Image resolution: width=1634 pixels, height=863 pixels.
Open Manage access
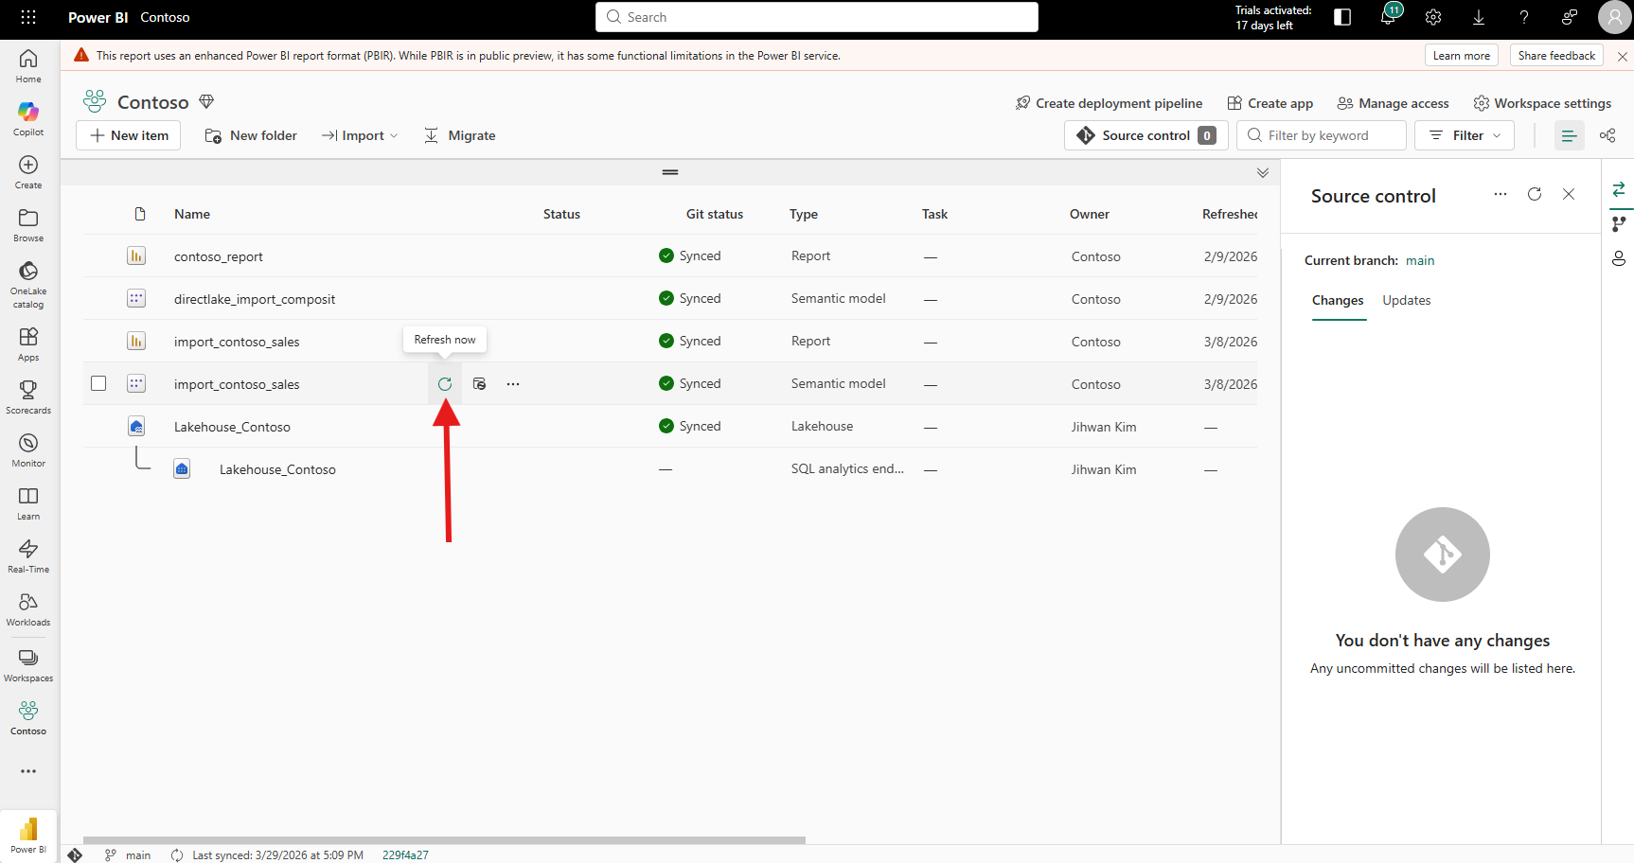coord(1394,103)
